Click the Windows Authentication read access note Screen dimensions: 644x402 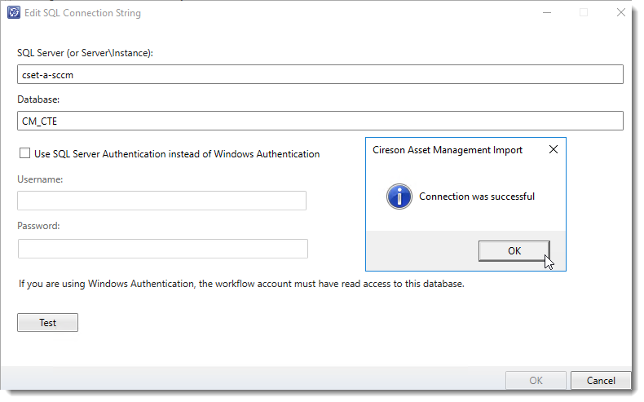(x=241, y=285)
